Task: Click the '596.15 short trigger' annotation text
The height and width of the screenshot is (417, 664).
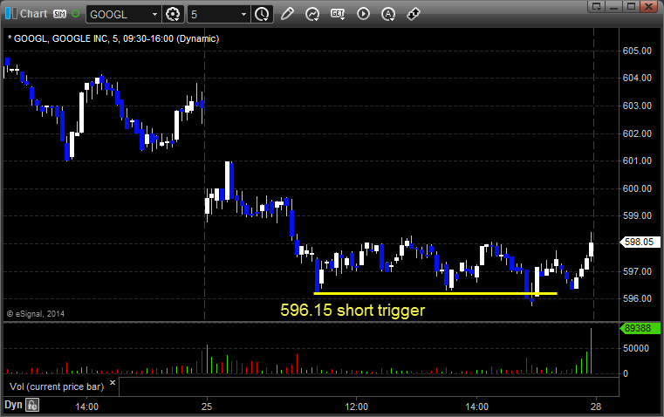Action: point(353,311)
